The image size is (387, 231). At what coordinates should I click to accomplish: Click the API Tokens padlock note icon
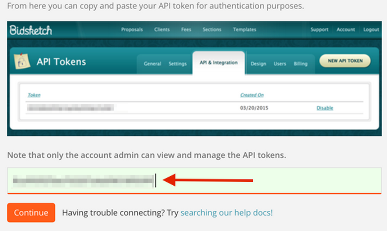[22, 61]
